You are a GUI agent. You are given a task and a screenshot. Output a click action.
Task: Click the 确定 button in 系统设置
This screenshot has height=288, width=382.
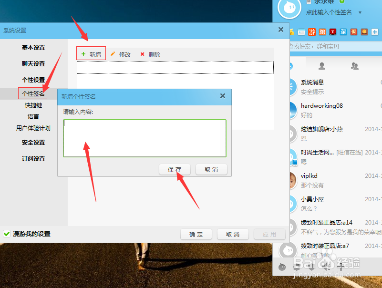pos(196,234)
